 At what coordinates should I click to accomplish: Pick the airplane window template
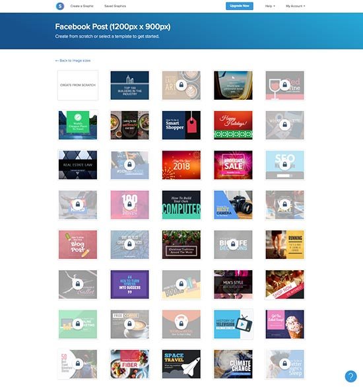tap(233, 85)
